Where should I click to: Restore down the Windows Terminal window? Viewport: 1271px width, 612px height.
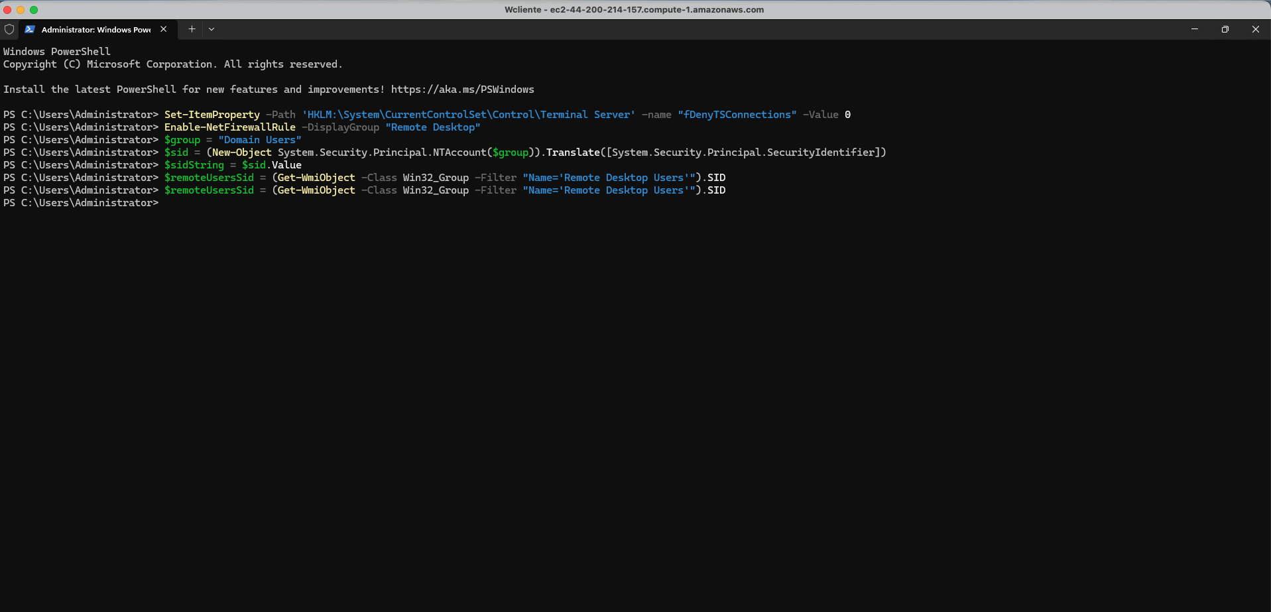pos(1225,29)
